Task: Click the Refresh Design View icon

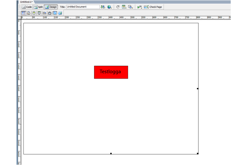Action: pyautogui.click(x=118, y=7)
